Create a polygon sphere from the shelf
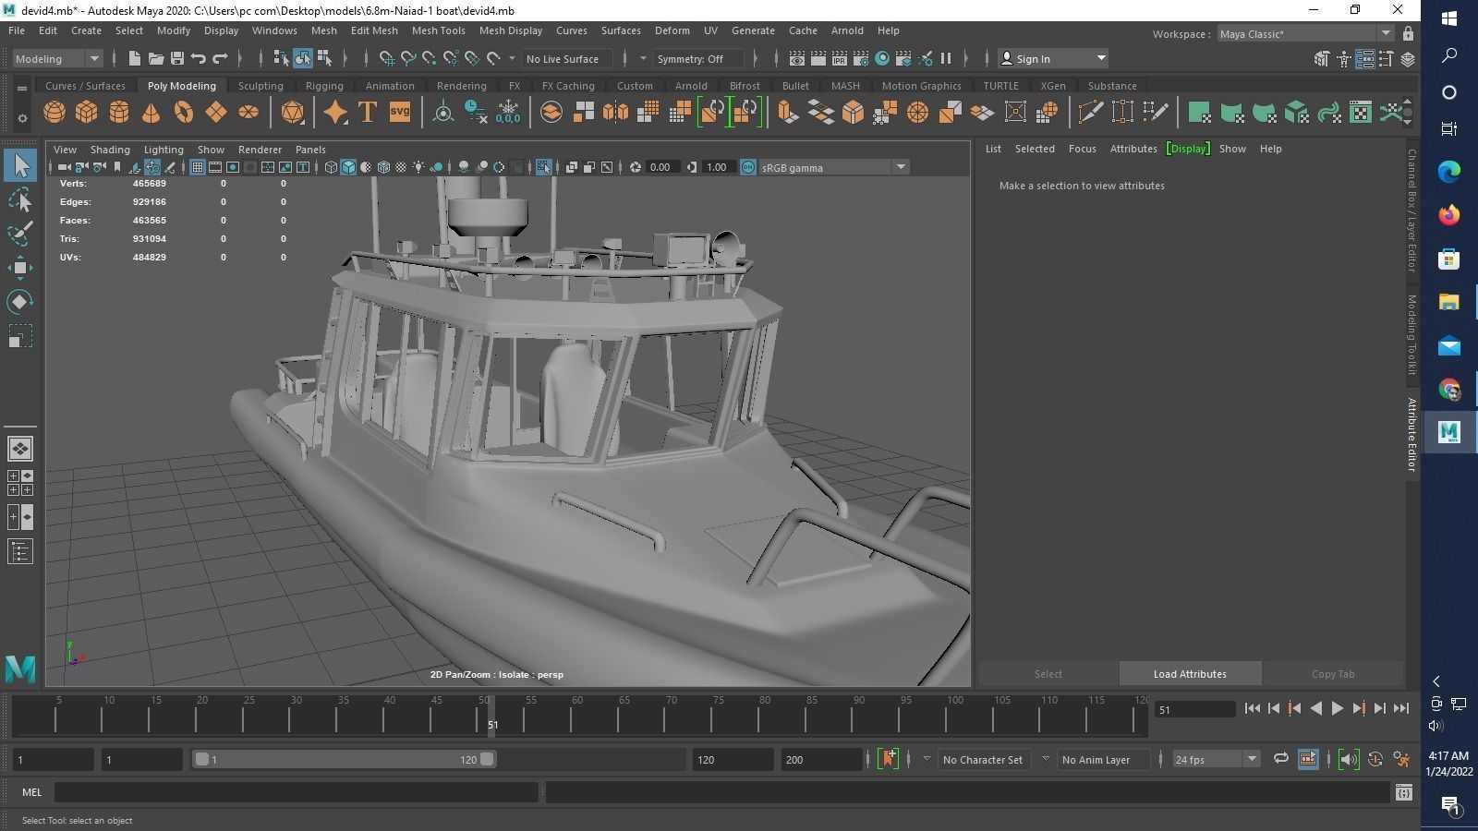 click(55, 113)
